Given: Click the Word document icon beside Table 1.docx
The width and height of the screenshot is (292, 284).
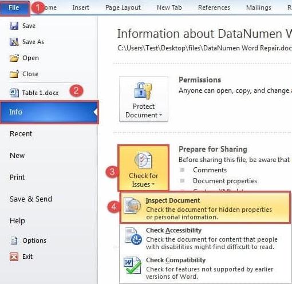Looking at the screenshot, I should pyautogui.click(x=14, y=93).
